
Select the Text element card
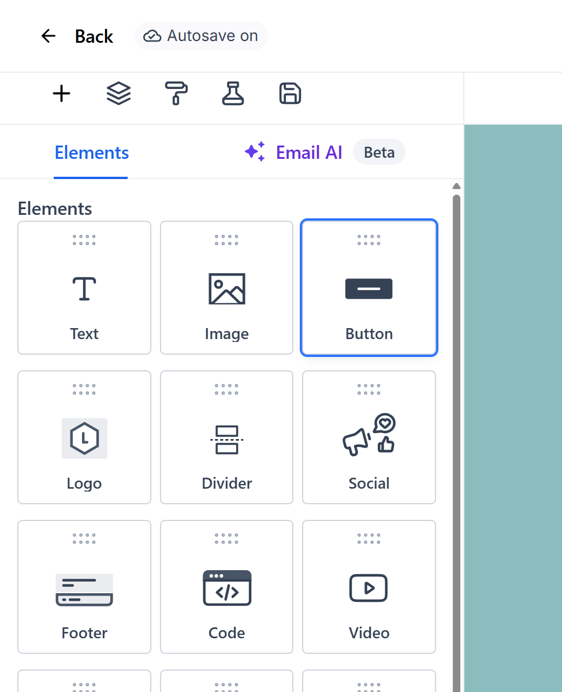coord(84,287)
